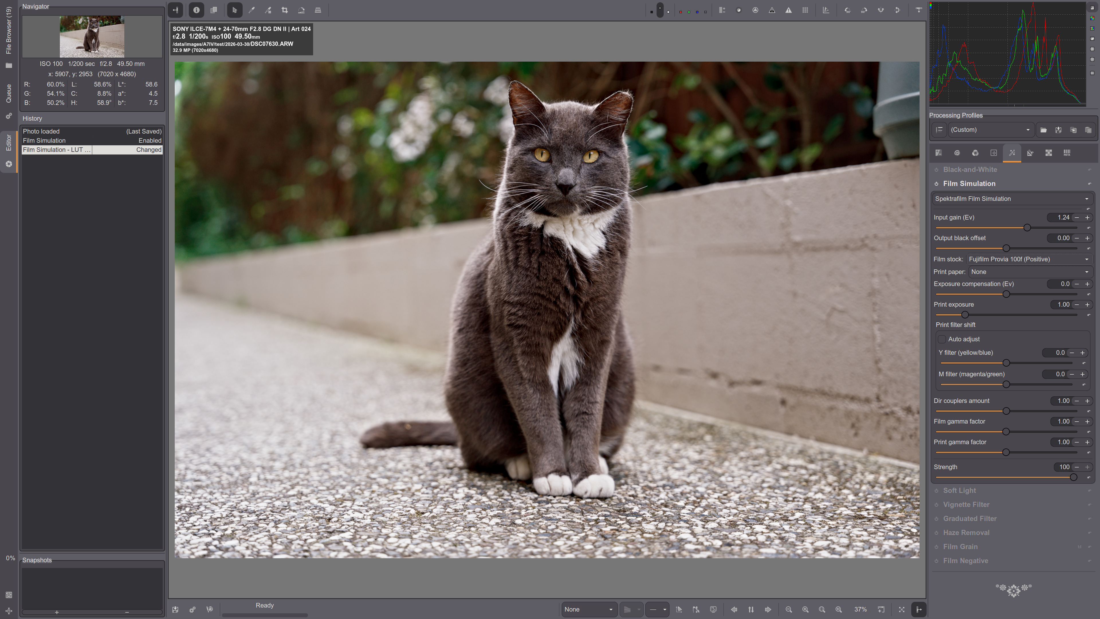The image size is (1100, 619).
Task: Switch to the Transform tab
Action: [x=1030, y=153]
